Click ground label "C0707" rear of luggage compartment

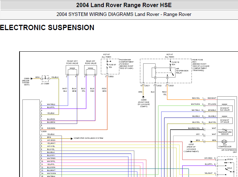coord(191,148)
